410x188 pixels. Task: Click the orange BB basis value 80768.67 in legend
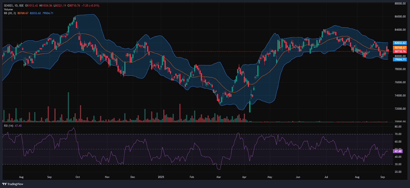coord(23,13)
